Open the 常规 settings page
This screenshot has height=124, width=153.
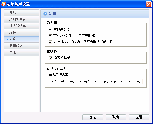coord(22,13)
